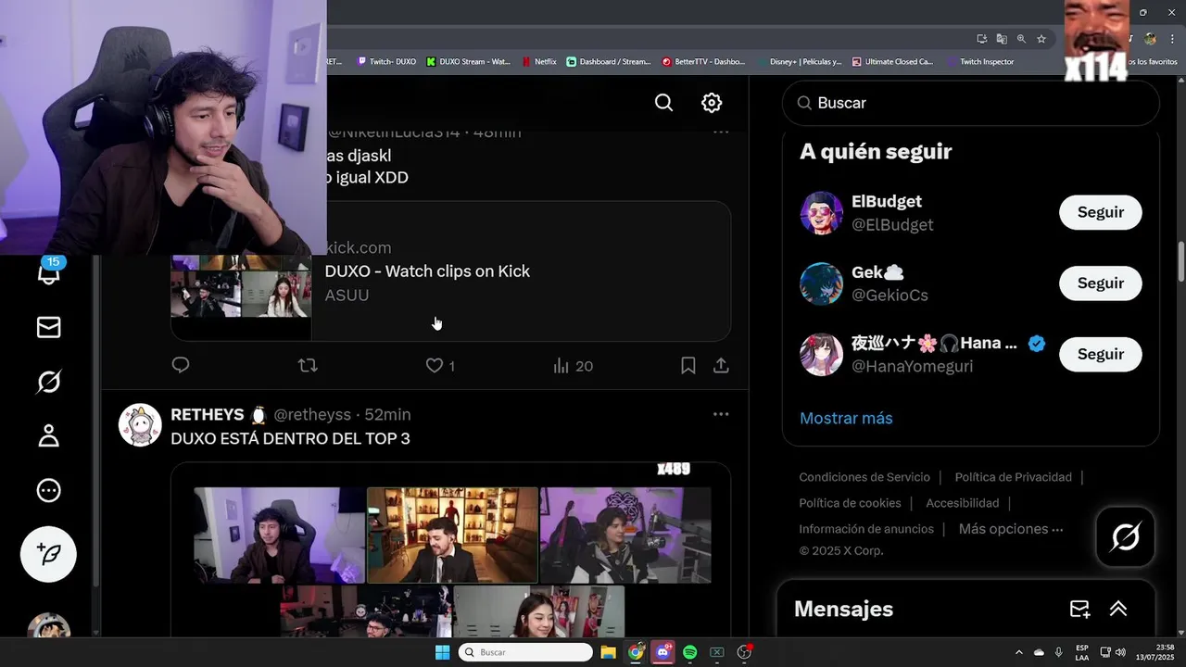Start a new message in Mensajes

pyautogui.click(x=1079, y=609)
